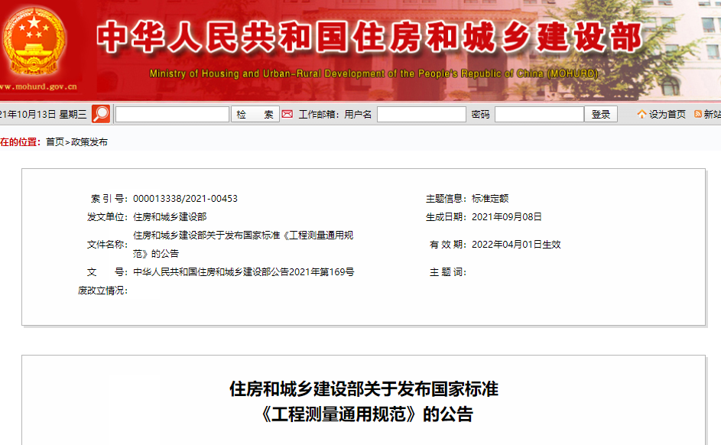Image resolution: width=721 pixels, height=445 pixels.
Task: Click the www.mohurd.gov.cn site address
Action: point(38,86)
